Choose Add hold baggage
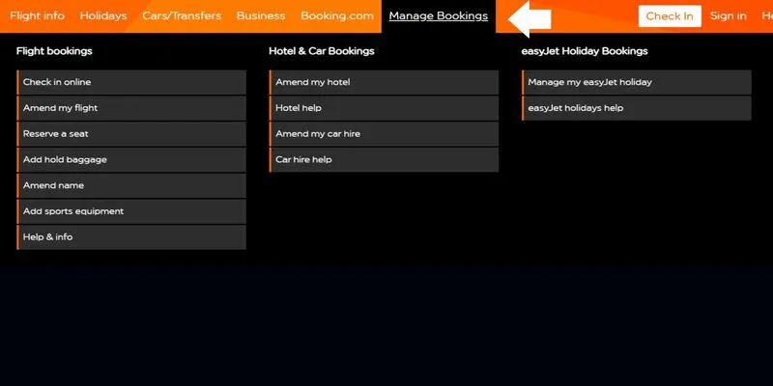Image resolution: width=773 pixels, height=386 pixels. click(x=131, y=159)
